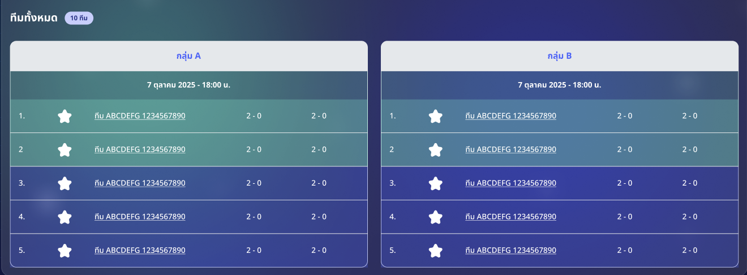Click the star icon in Group B row 2
This screenshot has height=275, width=747.
pyautogui.click(x=435, y=150)
